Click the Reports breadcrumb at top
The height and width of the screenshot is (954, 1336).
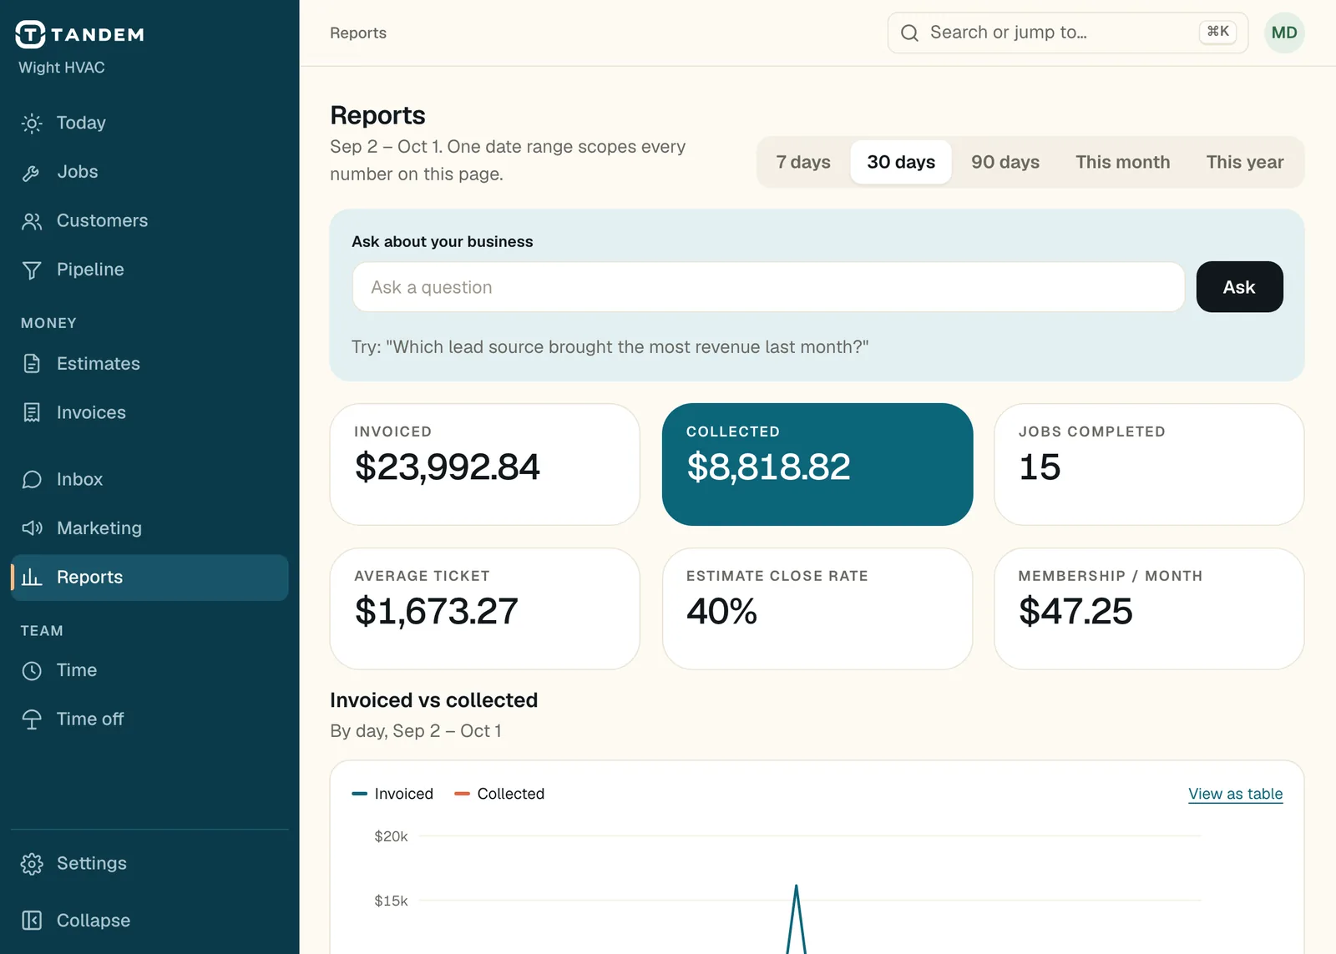tap(358, 33)
